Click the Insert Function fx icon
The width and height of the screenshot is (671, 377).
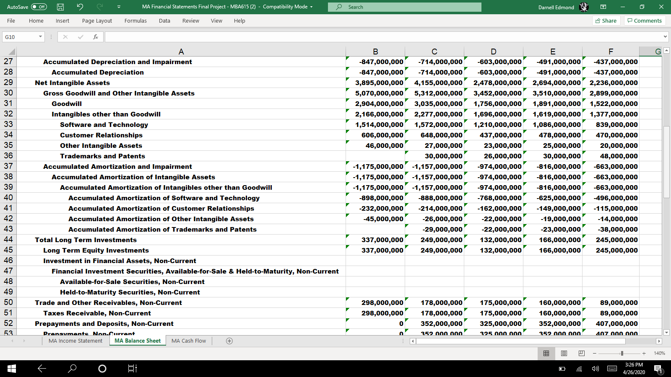click(x=96, y=37)
